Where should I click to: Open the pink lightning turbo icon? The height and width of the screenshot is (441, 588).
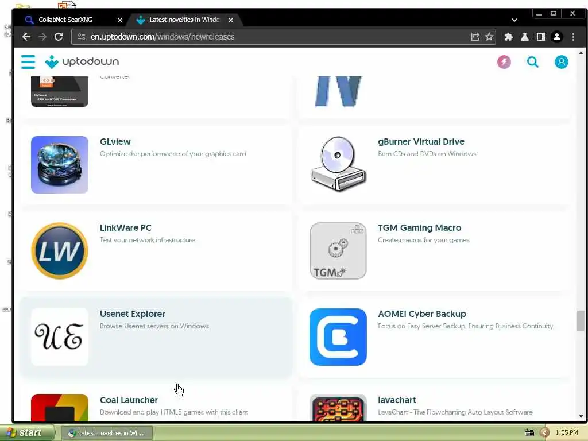pyautogui.click(x=504, y=62)
